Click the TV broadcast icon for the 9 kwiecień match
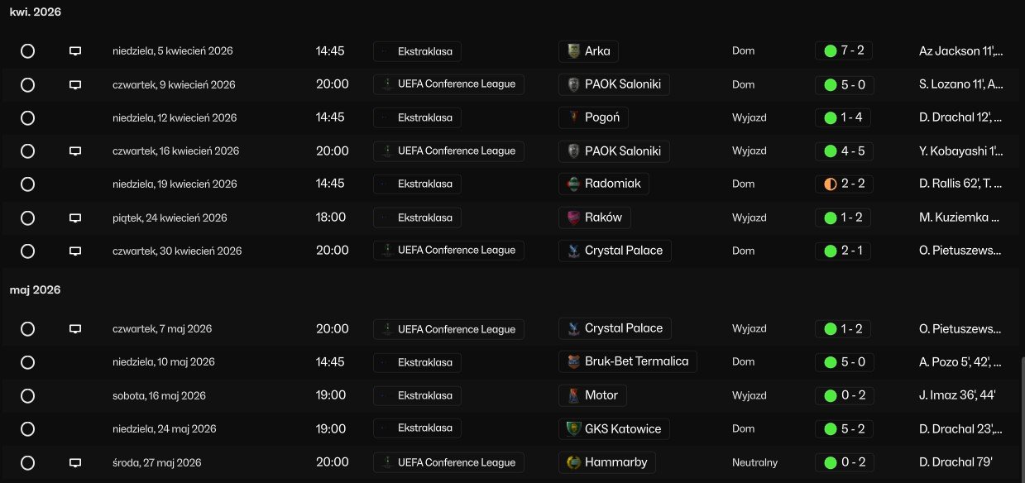 75,84
